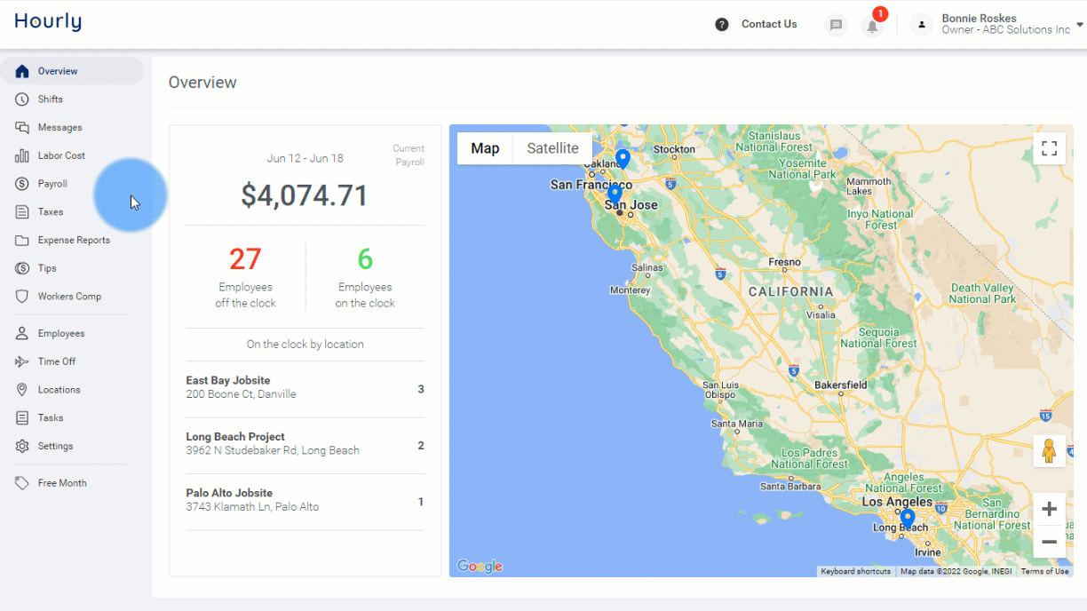Zoom out on the map
This screenshot has width=1087, height=611.
[1049, 542]
